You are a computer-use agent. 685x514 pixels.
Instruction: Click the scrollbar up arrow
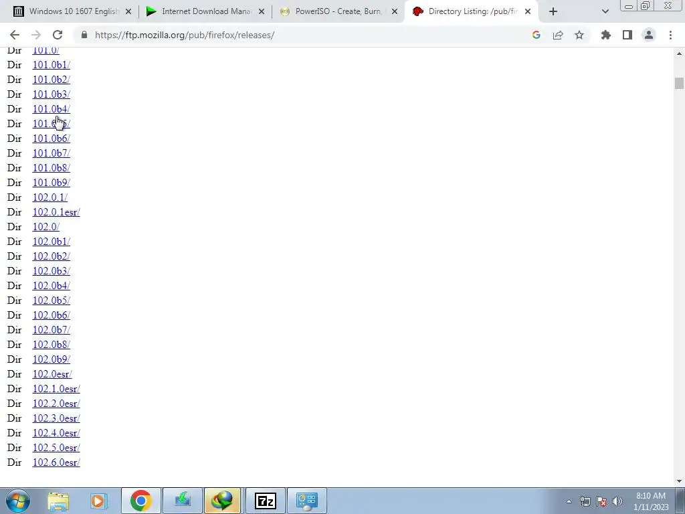click(x=679, y=54)
